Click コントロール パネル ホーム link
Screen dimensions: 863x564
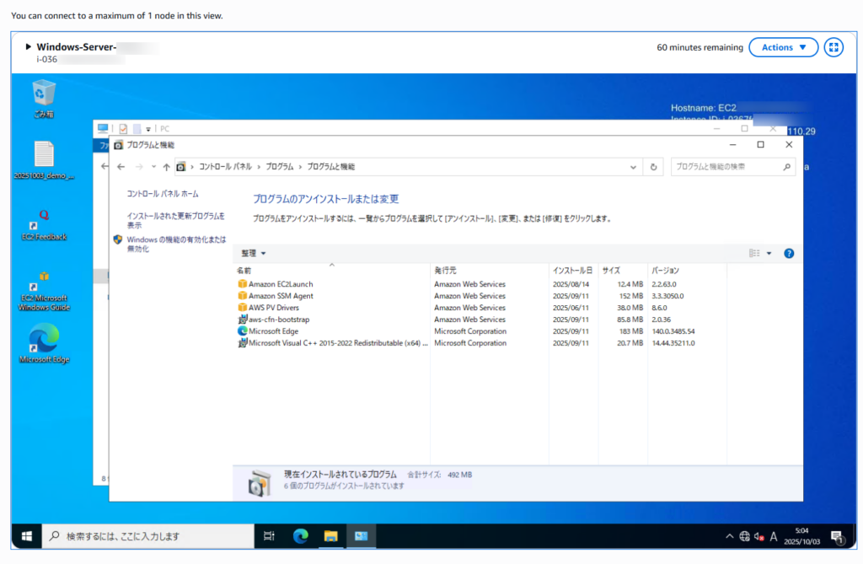click(163, 194)
